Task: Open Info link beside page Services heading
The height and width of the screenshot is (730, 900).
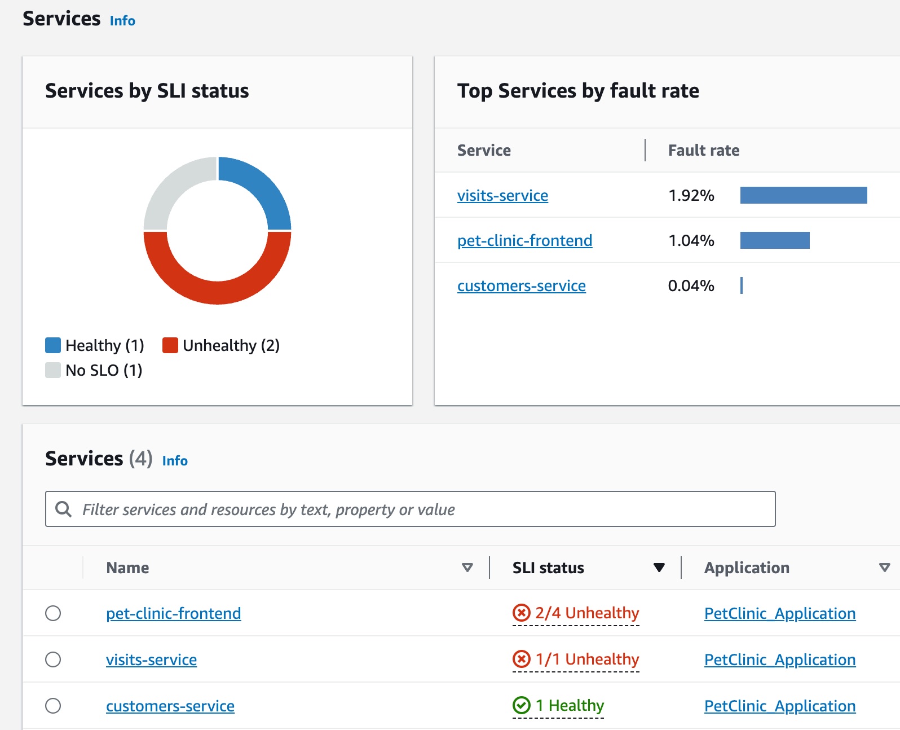Action: (122, 21)
